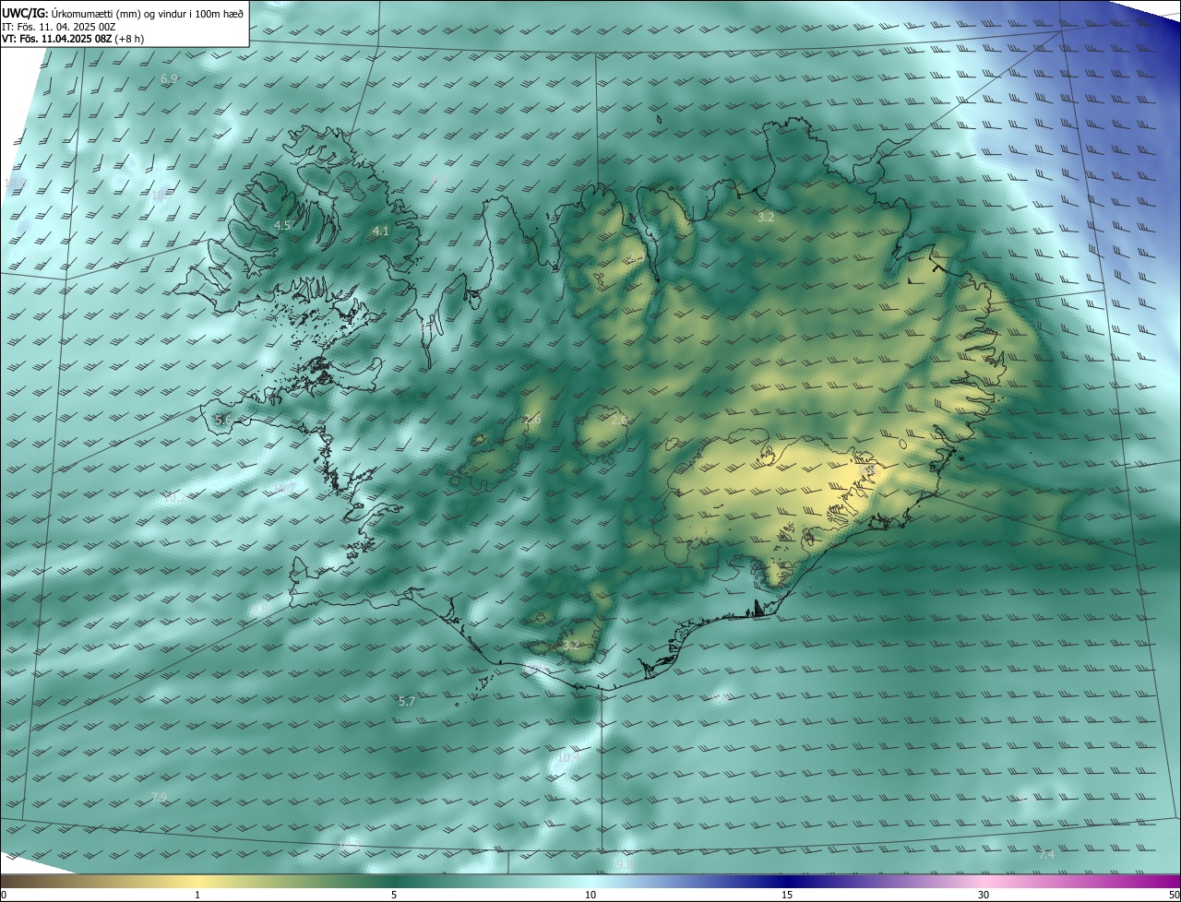Click the valid time line 'VT: Fös. 11.04.2025 08Z (+8 h)'

pyautogui.click(x=73, y=39)
